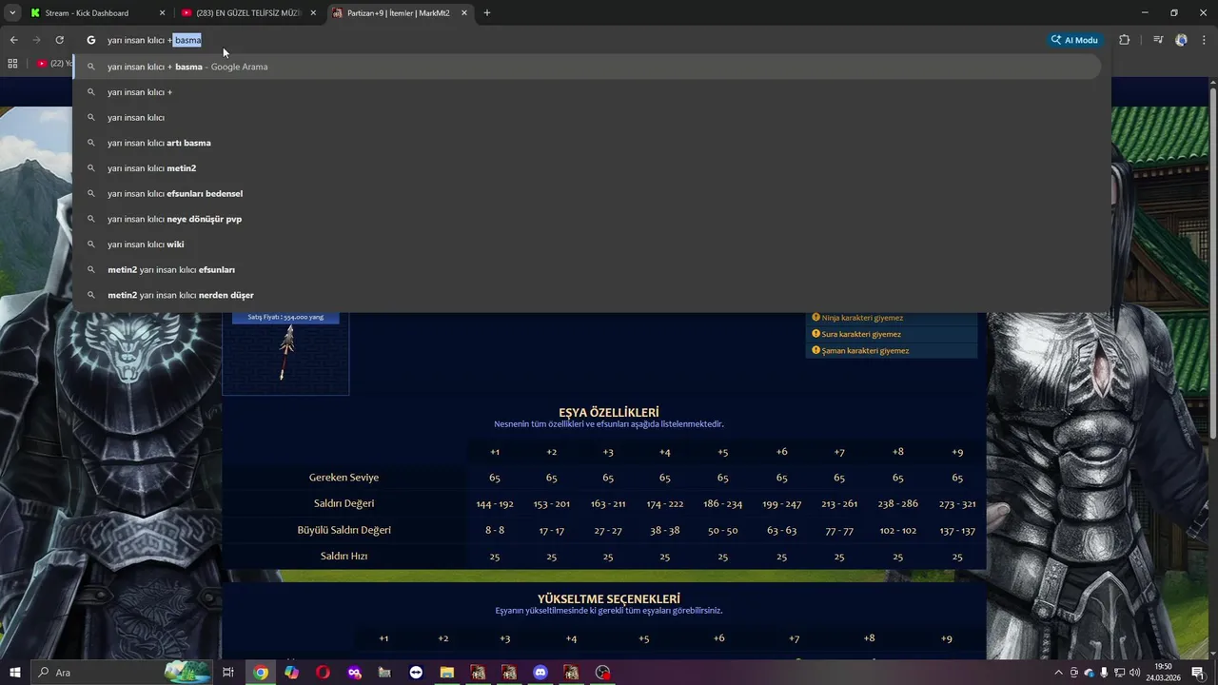This screenshot has width=1218, height=685.
Task: Open Google Chrome from the taskbar
Action: coord(261,673)
